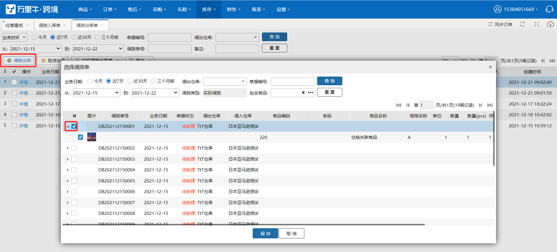
Task: Click 查询 button in dialog
Action: pos(330,81)
